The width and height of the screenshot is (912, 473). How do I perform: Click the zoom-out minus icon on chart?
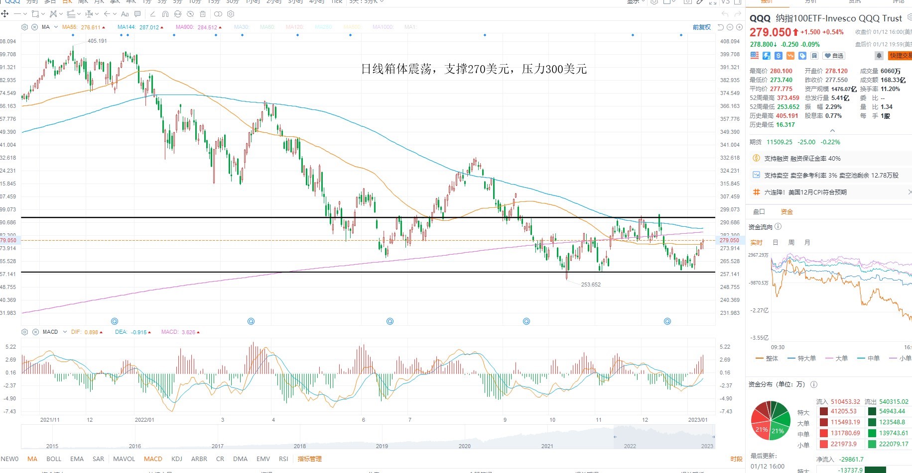730,27
